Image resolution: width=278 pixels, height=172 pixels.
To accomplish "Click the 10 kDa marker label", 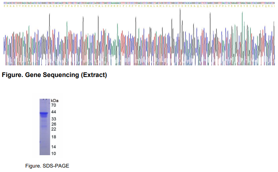I will pos(54,154).
